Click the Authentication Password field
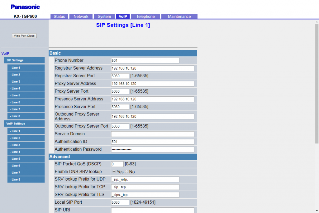 point(153,149)
